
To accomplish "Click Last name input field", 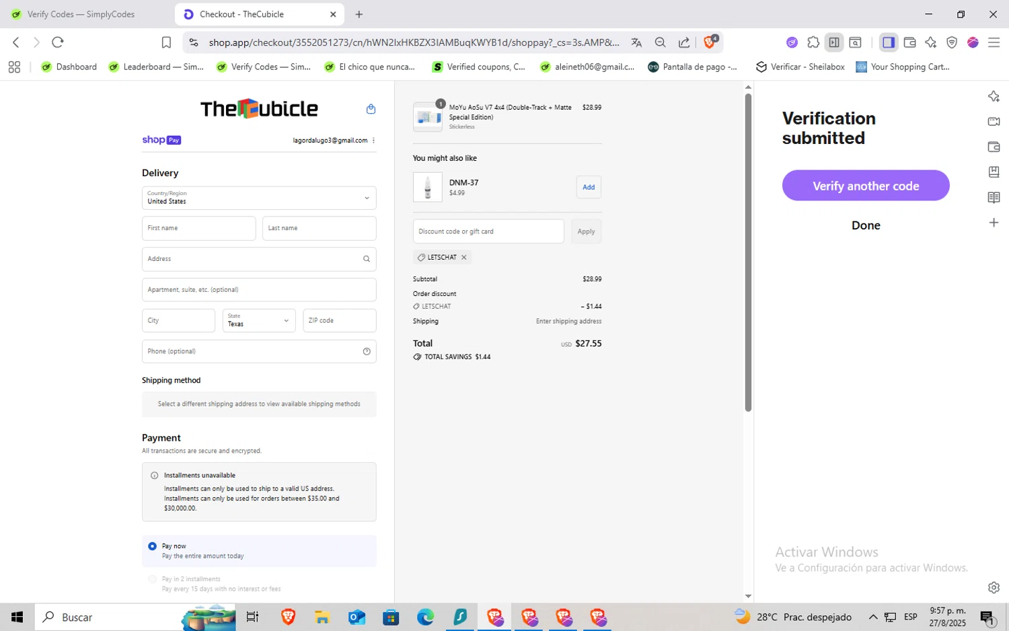I will 320,229.
